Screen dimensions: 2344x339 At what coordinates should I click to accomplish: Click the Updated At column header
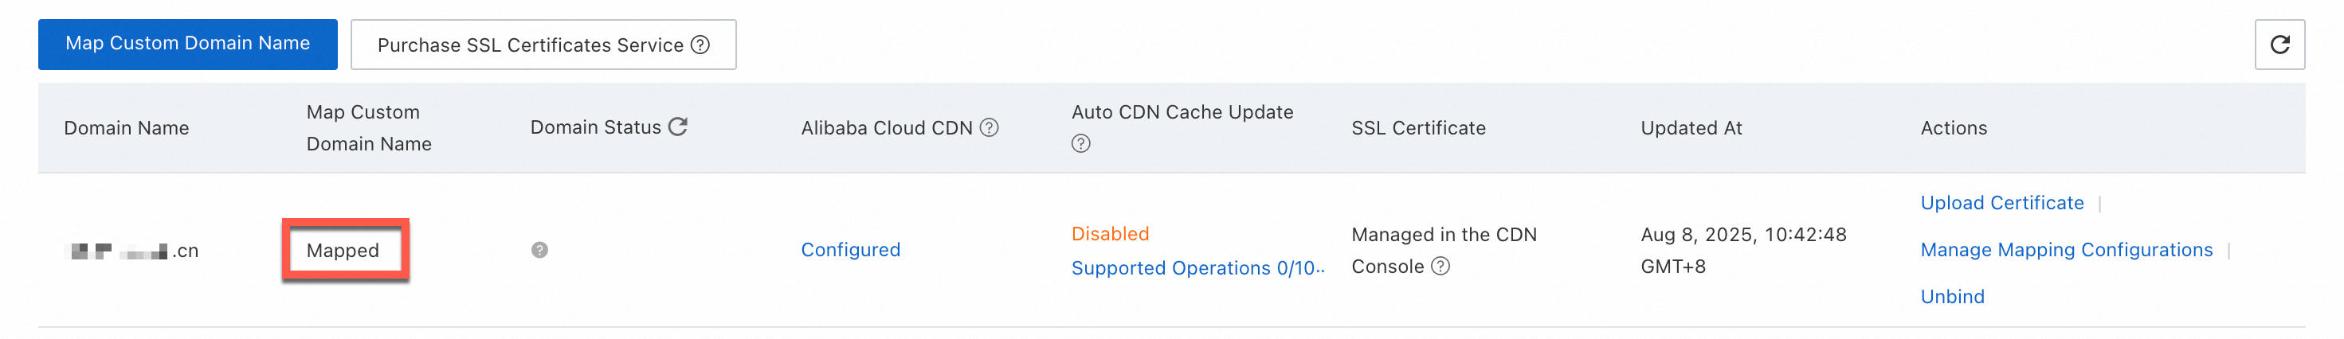[x=1691, y=128]
